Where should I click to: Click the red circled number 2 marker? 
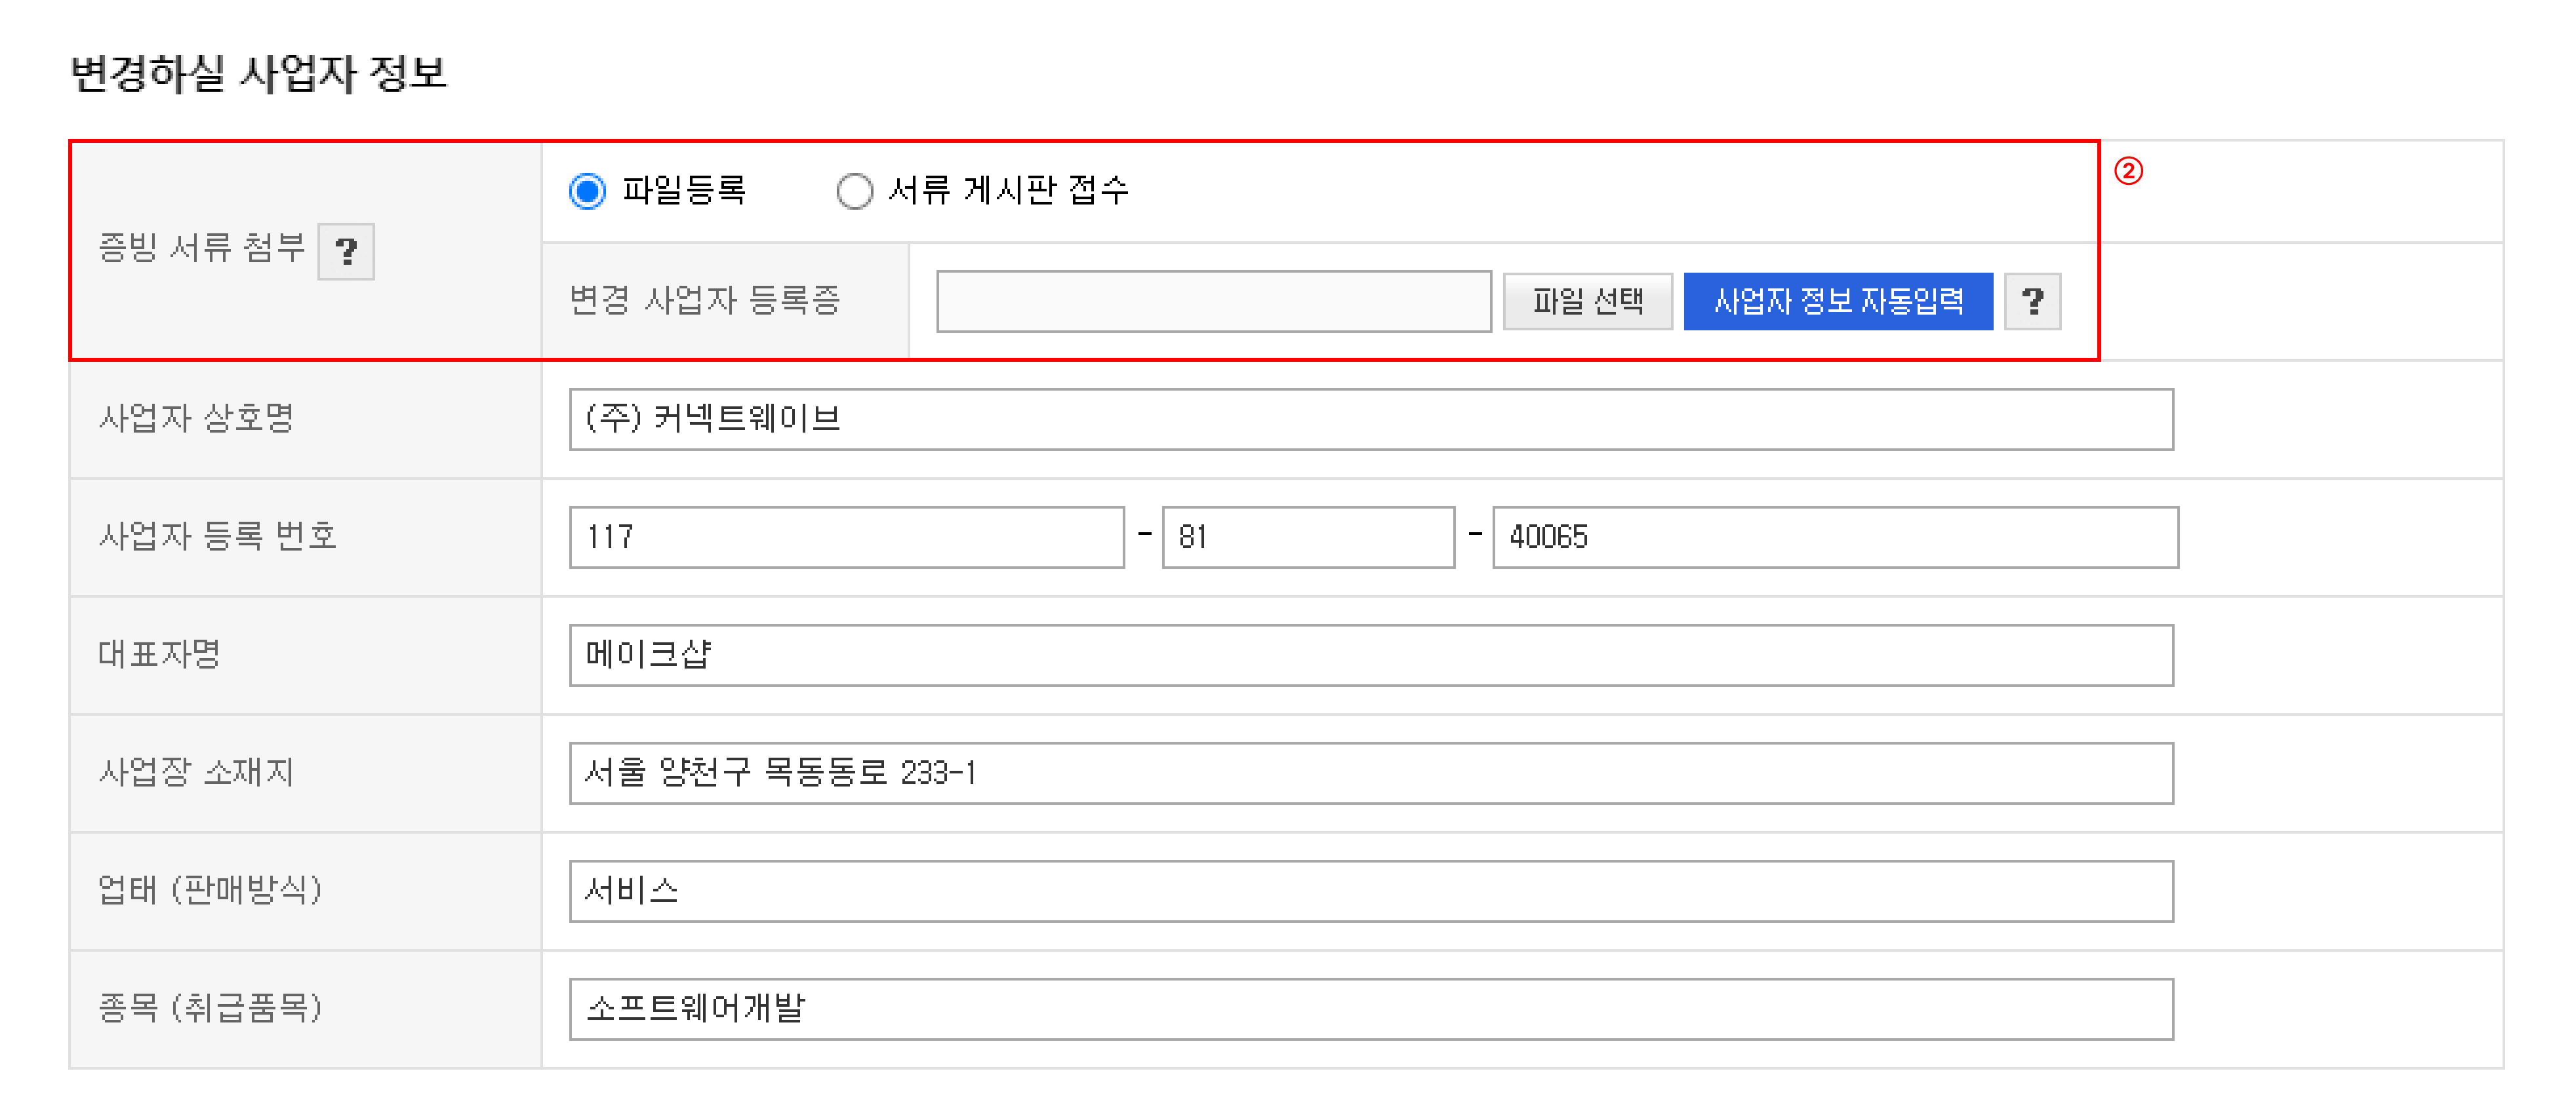point(2128,171)
